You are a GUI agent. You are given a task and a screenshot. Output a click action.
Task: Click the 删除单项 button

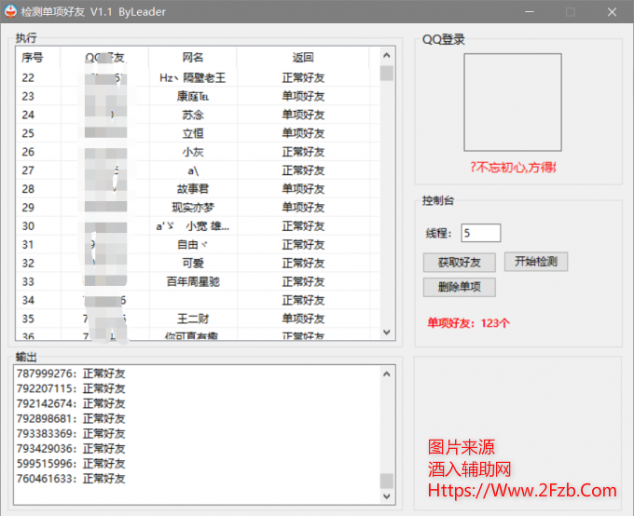click(x=459, y=287)
